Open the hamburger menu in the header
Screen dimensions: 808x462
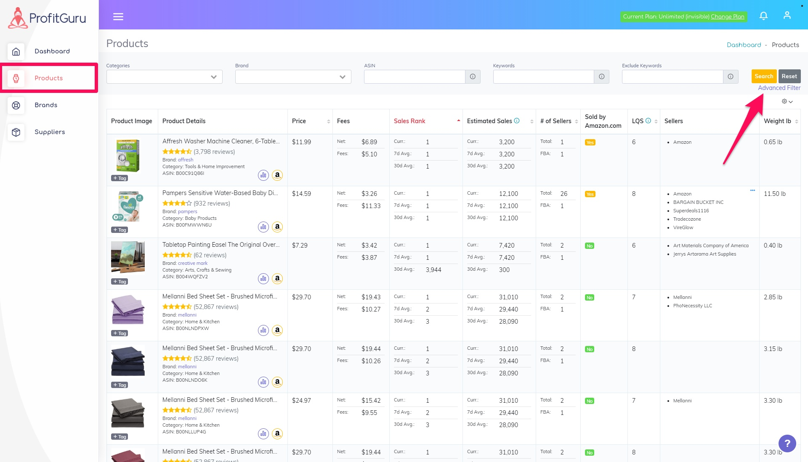click(x=118, y=16)
